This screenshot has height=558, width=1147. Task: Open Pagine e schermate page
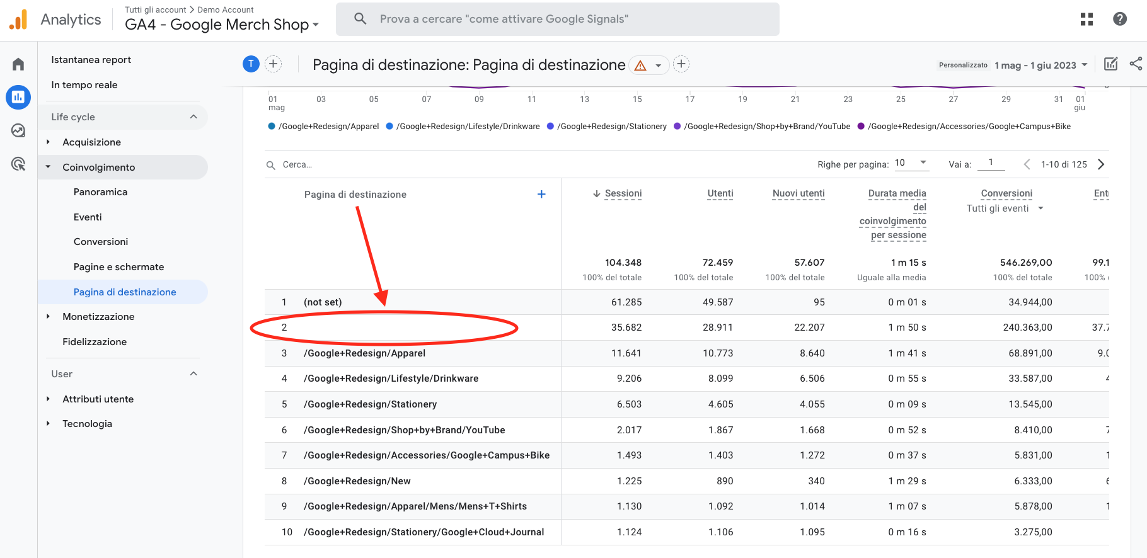pos(118,267)
